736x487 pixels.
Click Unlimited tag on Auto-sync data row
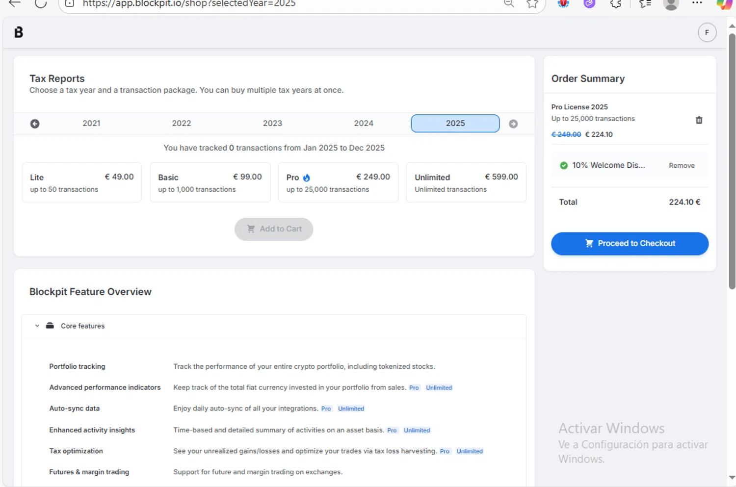click(x=351, y=409)
